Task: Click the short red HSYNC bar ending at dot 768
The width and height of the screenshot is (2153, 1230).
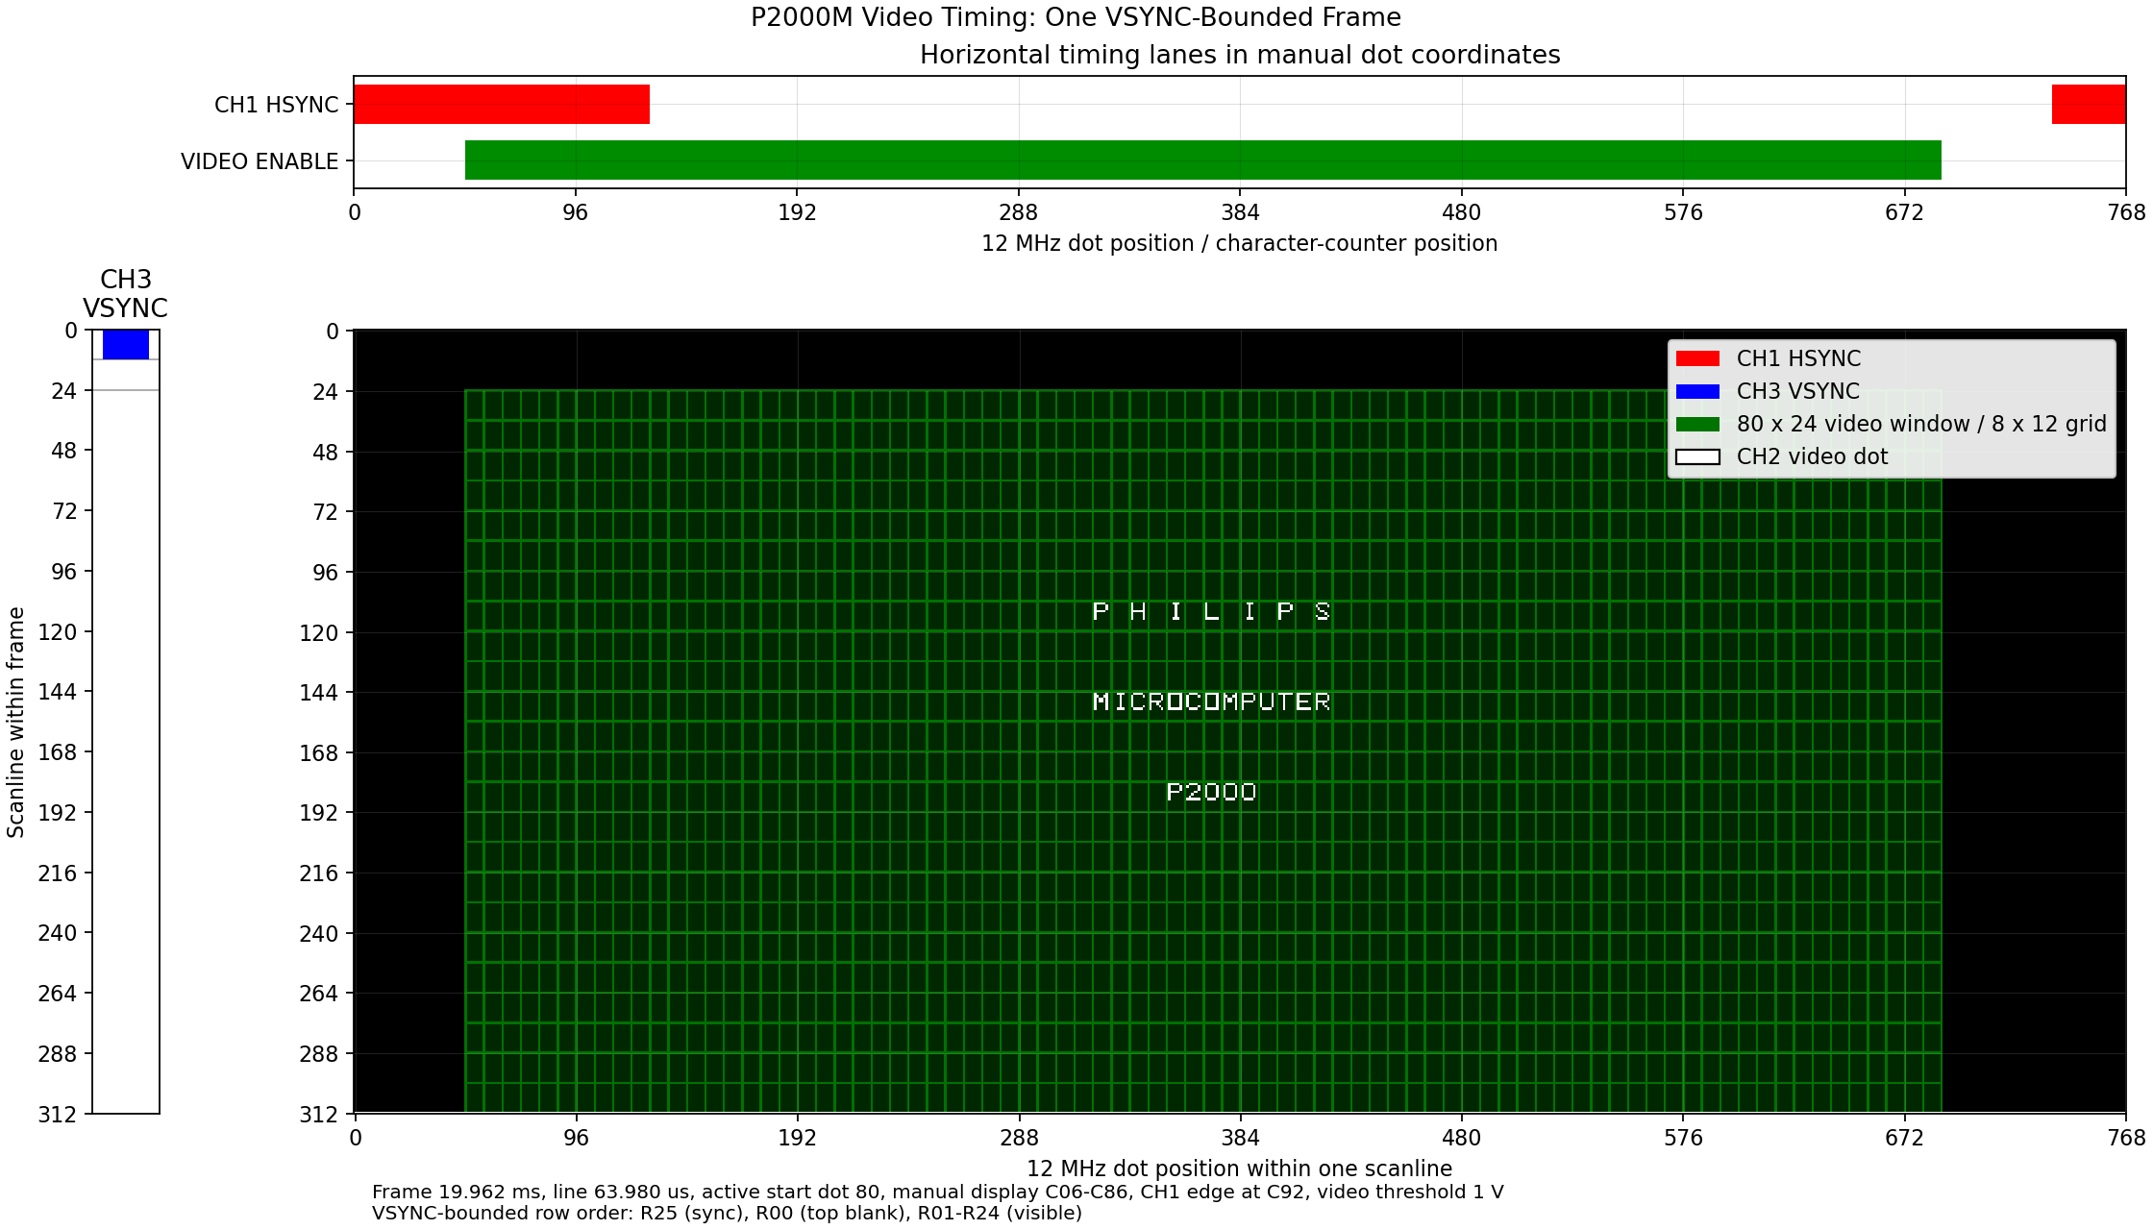Action: (x=2089, y=104)
